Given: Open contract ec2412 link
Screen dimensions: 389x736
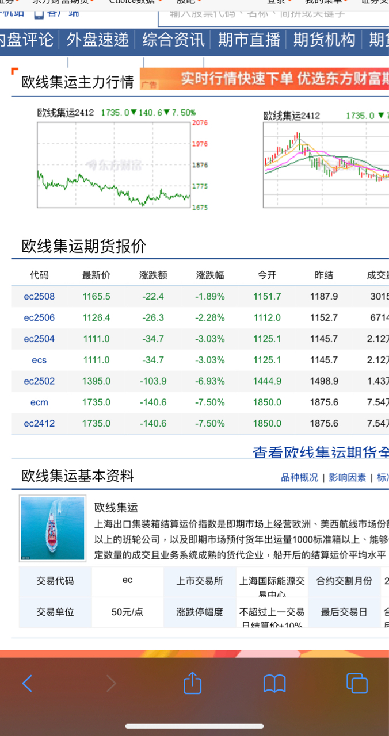Looking at the screenshot, I should tap(39, 423).
